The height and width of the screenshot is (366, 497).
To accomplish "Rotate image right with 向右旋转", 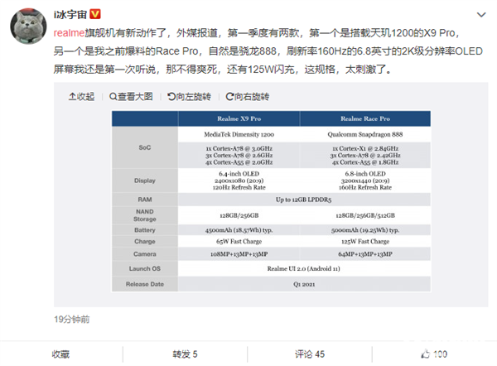I will [252, 96].
